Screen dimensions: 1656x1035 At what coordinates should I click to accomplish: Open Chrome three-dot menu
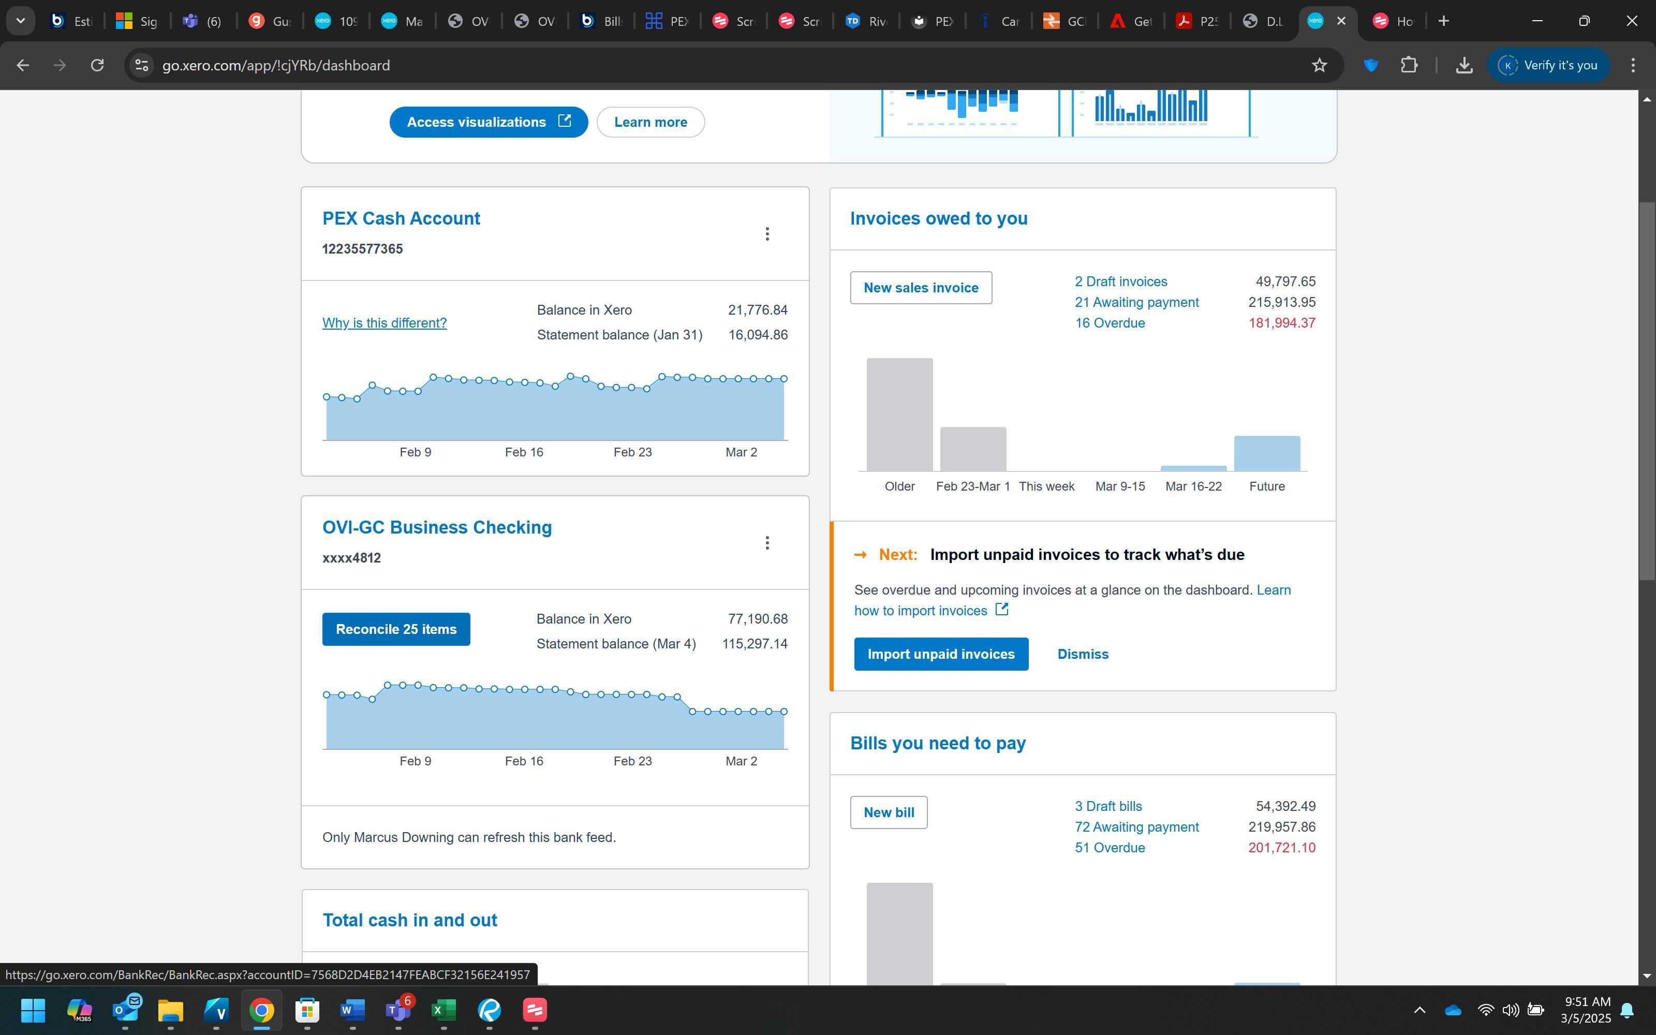pos(1633,65)
